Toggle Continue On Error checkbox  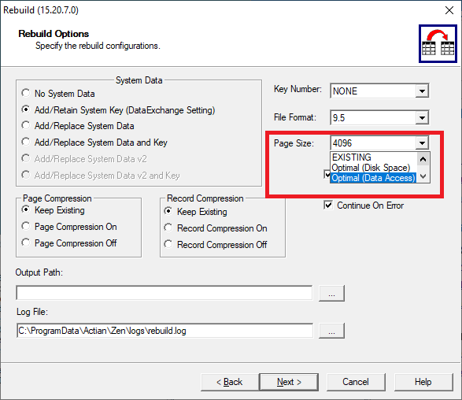[328, 206]
